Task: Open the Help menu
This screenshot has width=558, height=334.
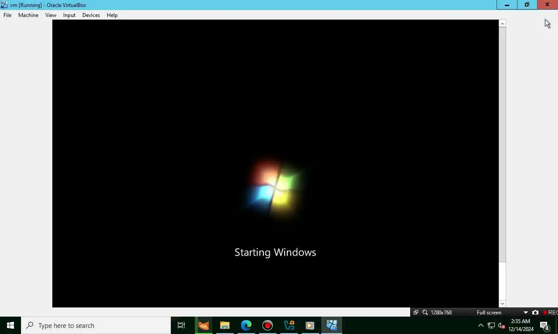Action: tap(112, 15)
